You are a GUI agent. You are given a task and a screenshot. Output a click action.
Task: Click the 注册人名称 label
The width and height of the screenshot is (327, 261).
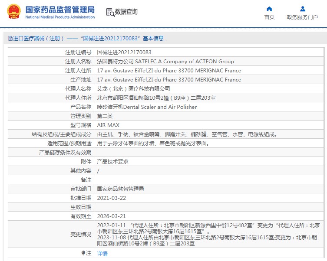[78, 62]
